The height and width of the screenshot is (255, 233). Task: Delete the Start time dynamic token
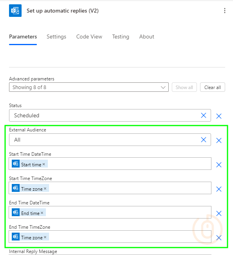[x=44, y=164]
